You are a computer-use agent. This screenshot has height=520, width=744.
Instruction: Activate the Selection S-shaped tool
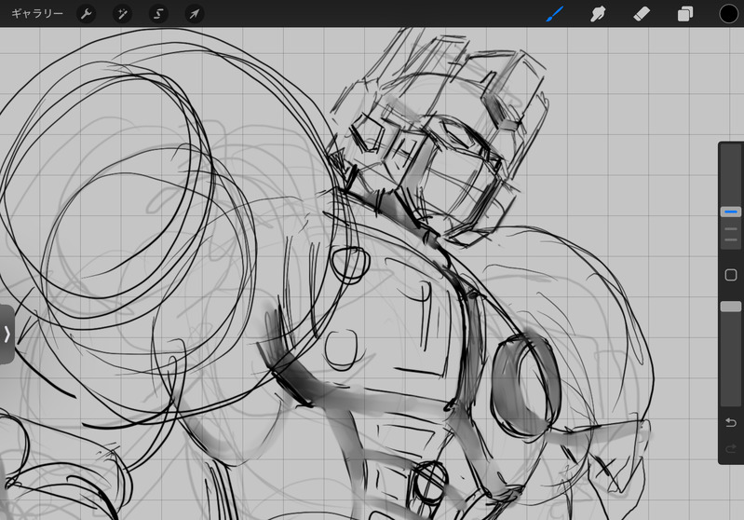[x=158, y=14]
